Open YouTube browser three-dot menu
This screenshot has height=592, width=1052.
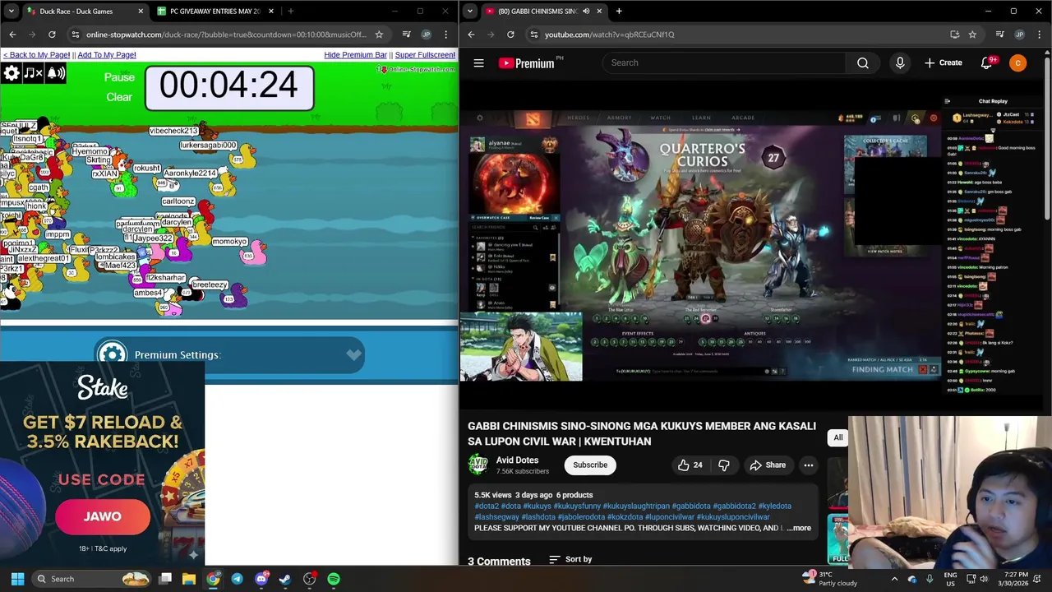[1038, 35]
